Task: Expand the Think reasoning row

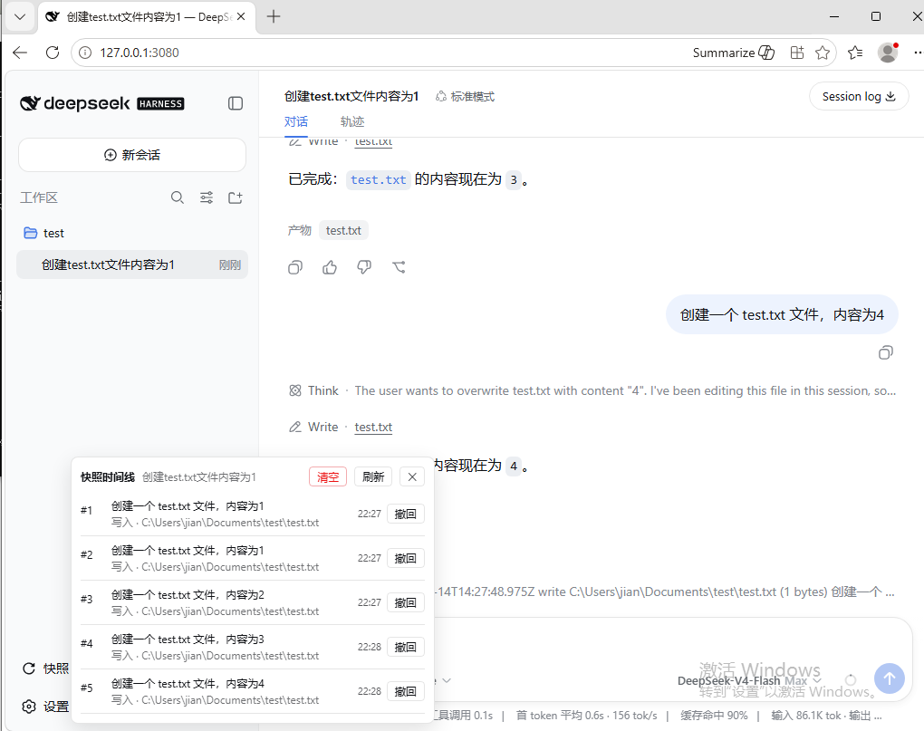Action: click(x=592, y=390)
